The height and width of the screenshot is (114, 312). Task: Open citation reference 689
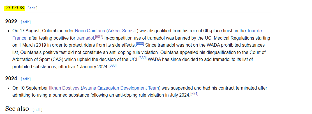pyautogui.click(x=142, y=58)
